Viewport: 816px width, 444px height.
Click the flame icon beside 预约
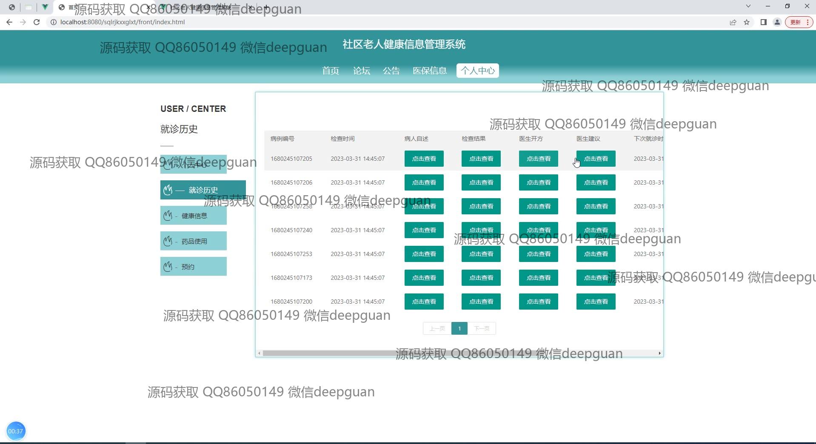coord(168,267)
